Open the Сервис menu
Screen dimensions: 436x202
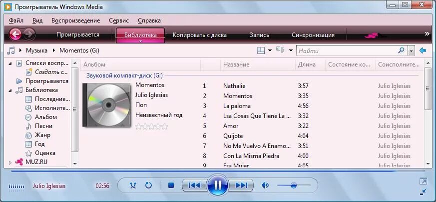pyautogui.click(x=119, y=20)
